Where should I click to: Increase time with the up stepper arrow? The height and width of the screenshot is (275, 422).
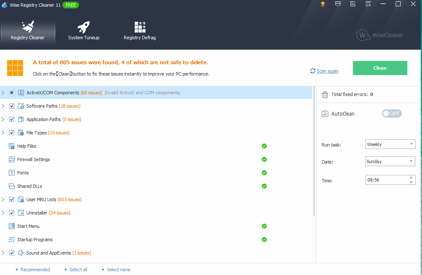point(411,177)
